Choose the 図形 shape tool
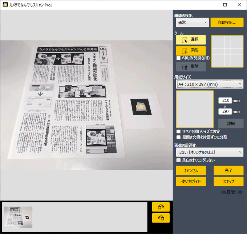Viewport: 247px width, 234px height. pyautogui.click(x=191, y=51)
